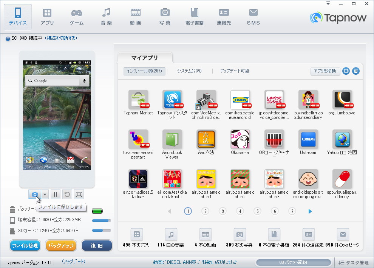Click the mirrored phone screen preview
The width and height of the screenshot is (374, 268).
tap(57, 115)
